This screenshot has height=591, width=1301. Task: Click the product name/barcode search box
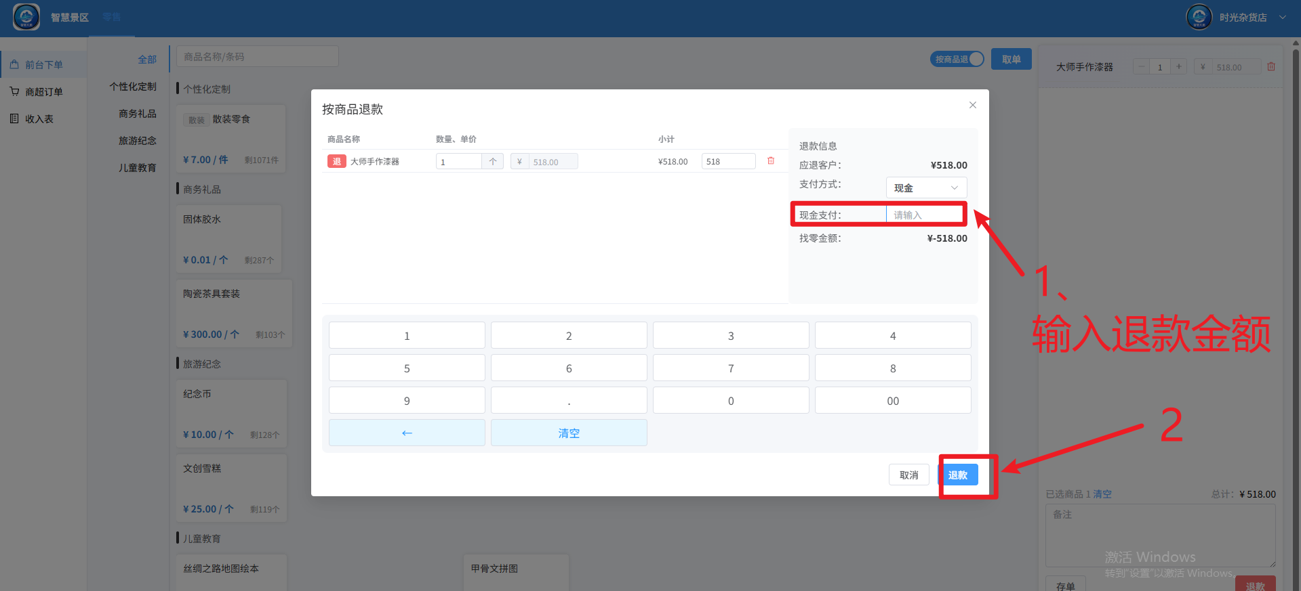258,56
